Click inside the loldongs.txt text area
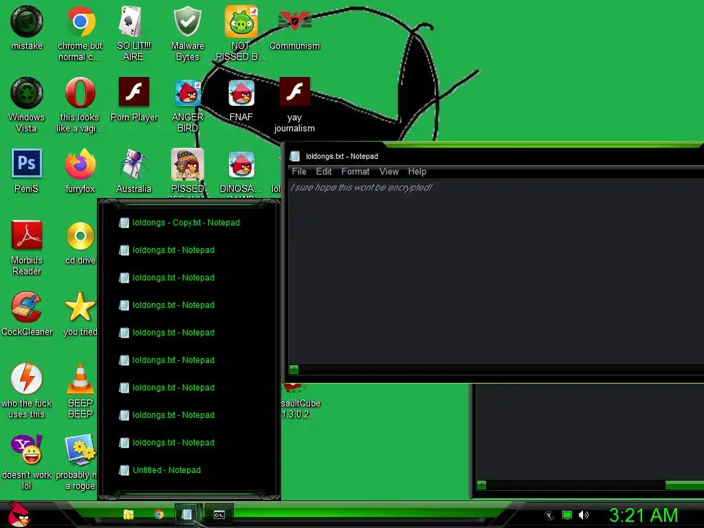This screenshot has height=528, width=704. point(496,272)
